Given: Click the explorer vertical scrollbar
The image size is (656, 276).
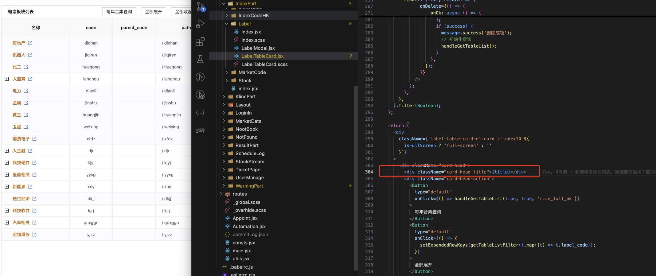Looking at the screenshot, I should [x=356, y=178].
